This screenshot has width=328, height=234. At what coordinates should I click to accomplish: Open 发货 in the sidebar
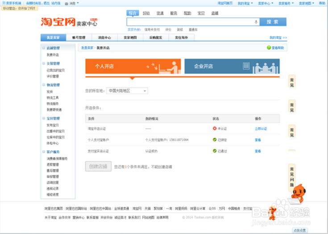pos(50,92)
